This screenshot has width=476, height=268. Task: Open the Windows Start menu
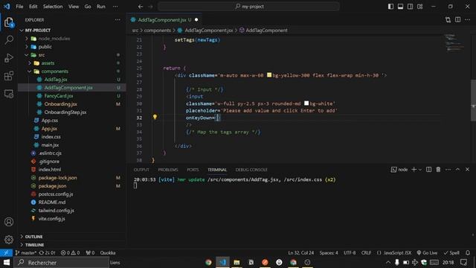click(7, 262)
